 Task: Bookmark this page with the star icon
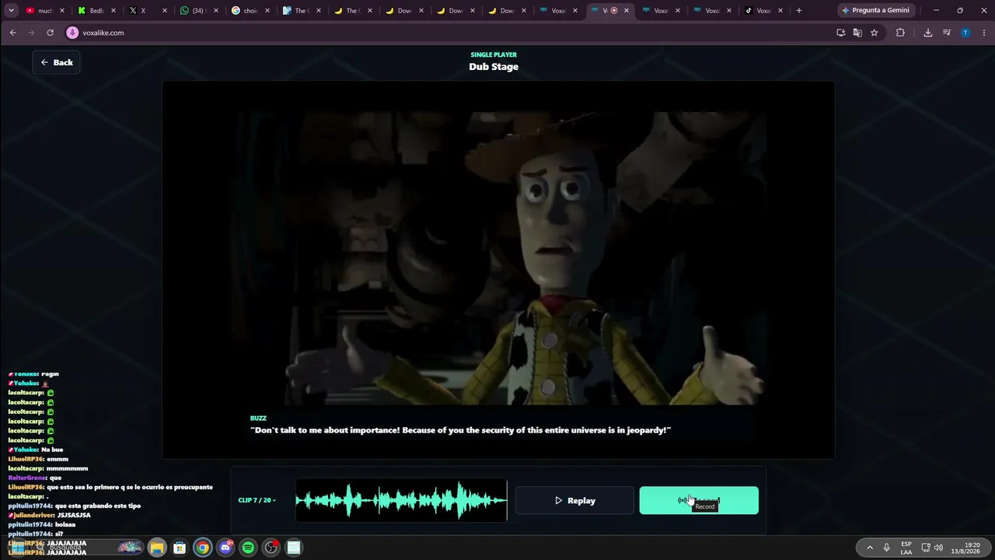point(875,33)
